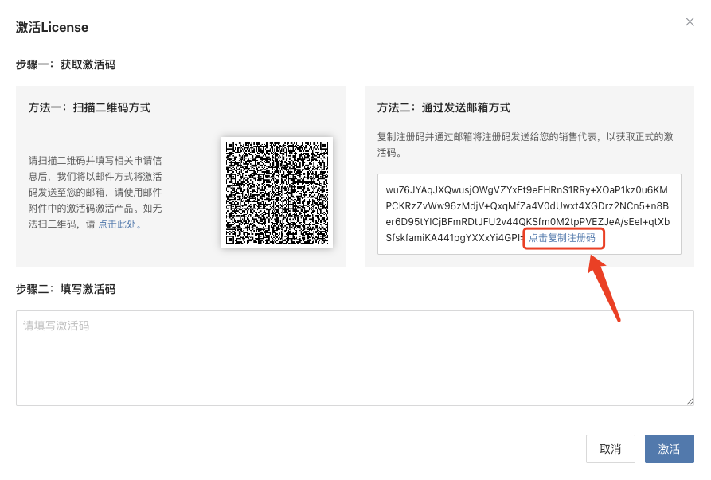Click the resize handle of the activation code box
711x480 pixels.
click(690, 401)
